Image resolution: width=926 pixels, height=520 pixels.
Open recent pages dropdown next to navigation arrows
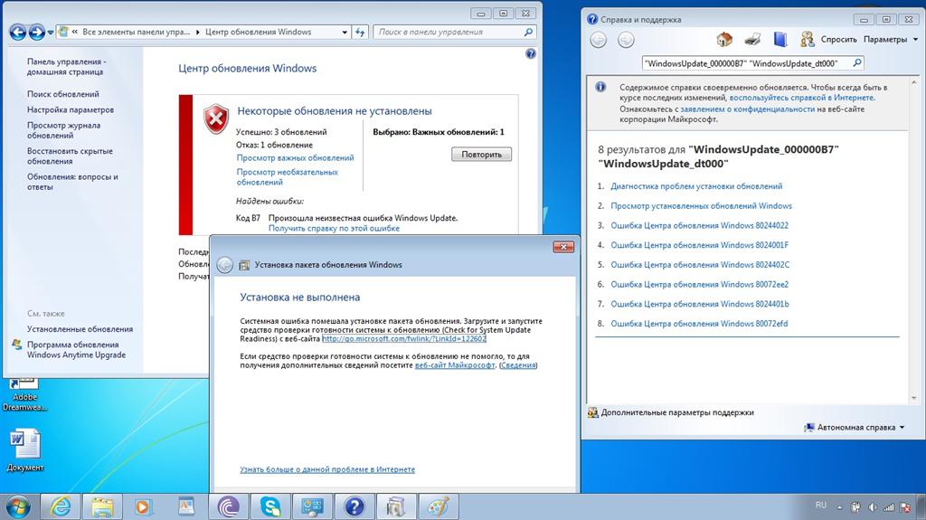pos(51,33)
